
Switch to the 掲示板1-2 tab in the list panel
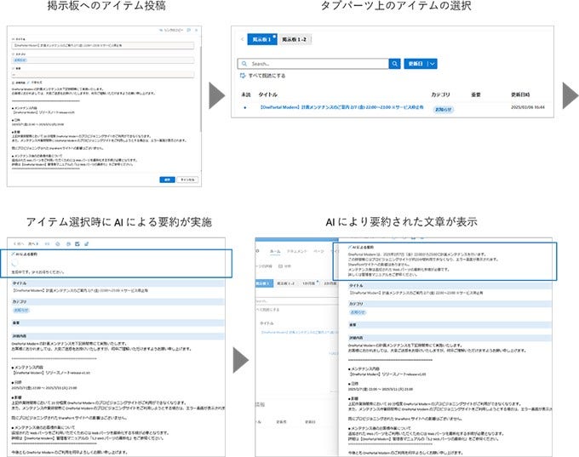[x=295, y=39]
